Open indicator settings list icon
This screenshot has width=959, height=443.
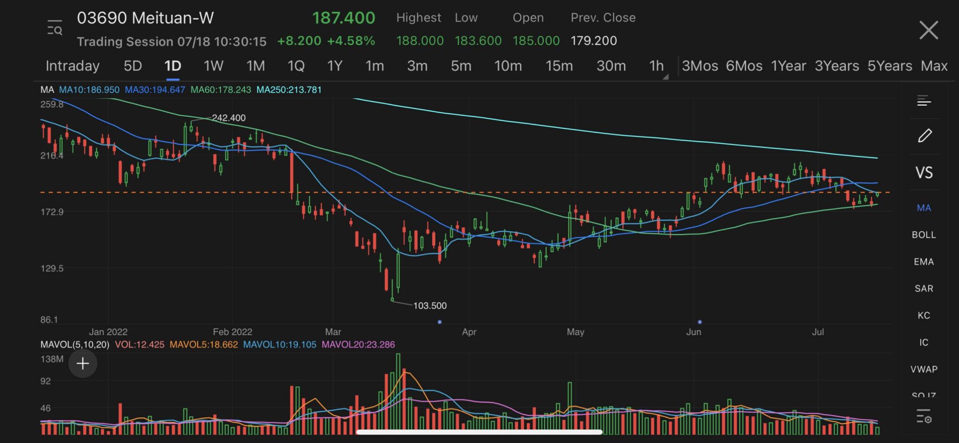click(924, 416)
